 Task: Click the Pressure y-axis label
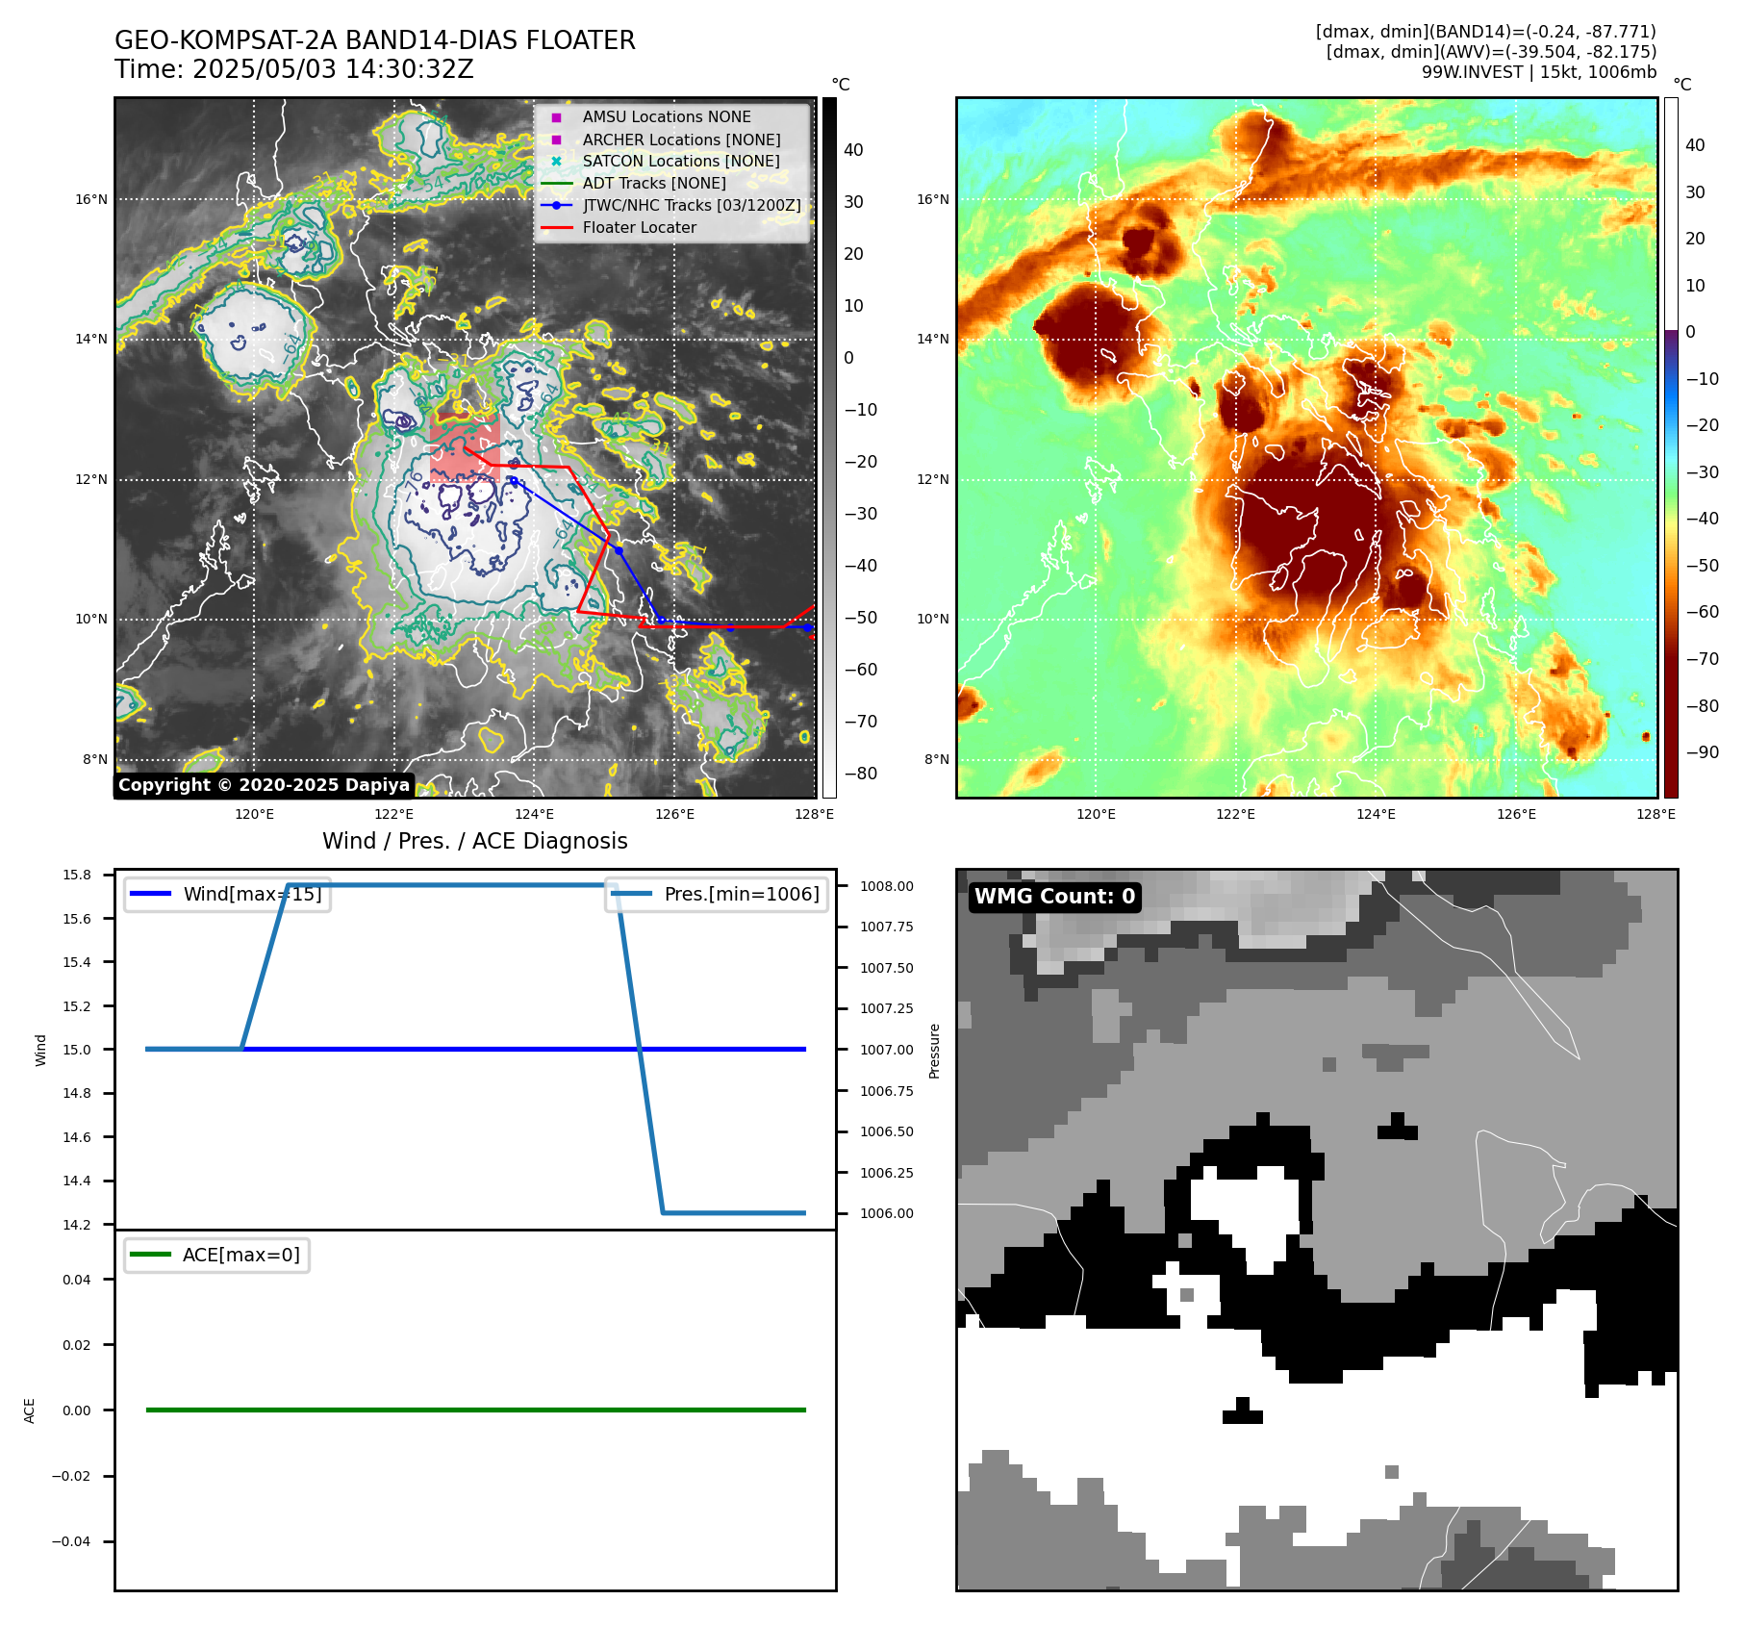934,1051
